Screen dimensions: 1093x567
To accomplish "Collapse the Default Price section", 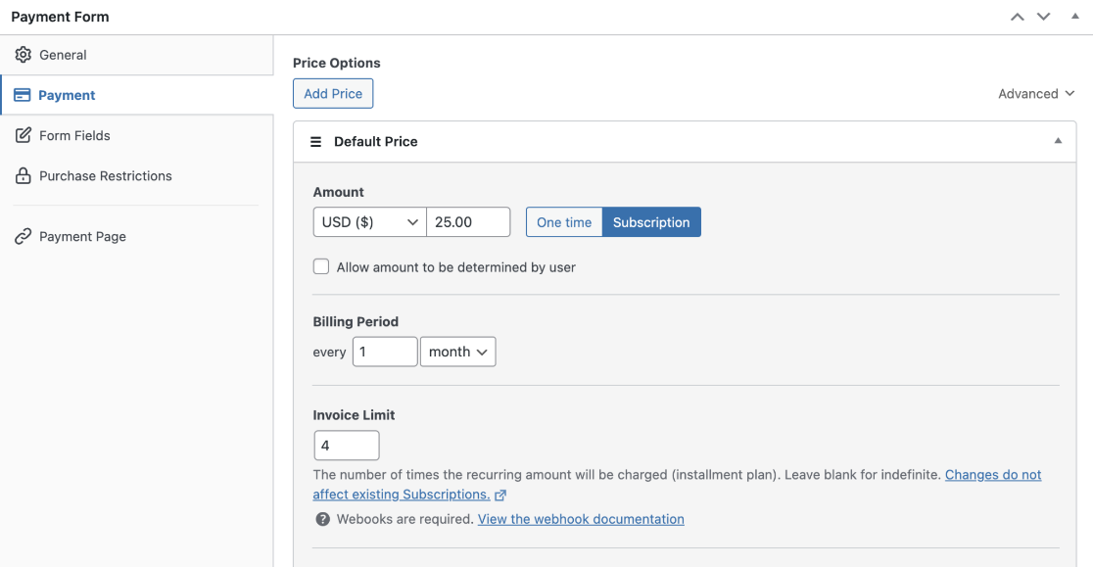I will (1058, 141).
